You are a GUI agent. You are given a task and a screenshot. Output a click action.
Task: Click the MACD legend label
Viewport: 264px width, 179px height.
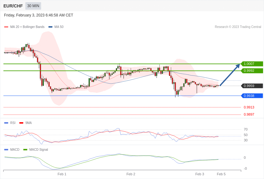(15, 149)
